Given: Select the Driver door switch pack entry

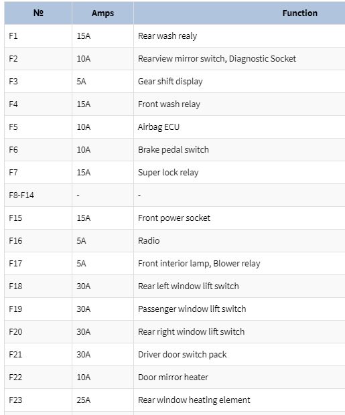Looking at the screenshot, I should click(x=182, y=355).
